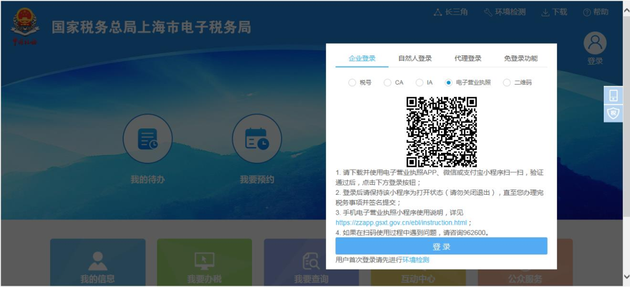Screen dimensions: 630x287
Task: Switch to 自然人登录 tab
Action: pos(415,58)
